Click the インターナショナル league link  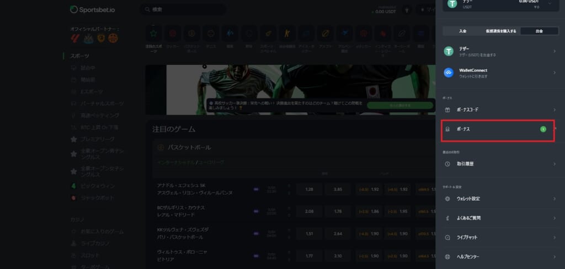click(176, 162)
